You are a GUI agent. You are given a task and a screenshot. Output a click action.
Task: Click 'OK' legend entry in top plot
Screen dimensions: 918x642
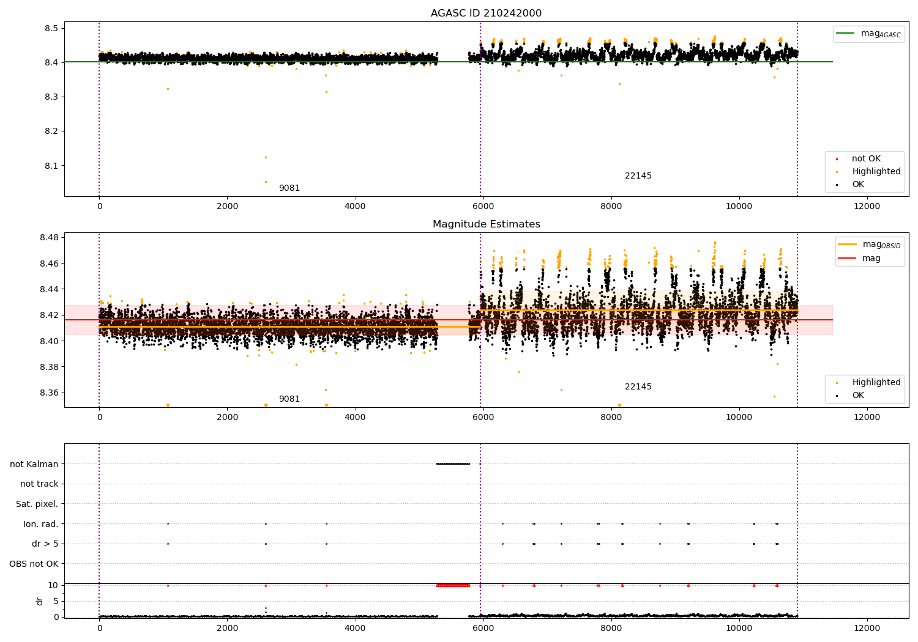tap(858, 185)
